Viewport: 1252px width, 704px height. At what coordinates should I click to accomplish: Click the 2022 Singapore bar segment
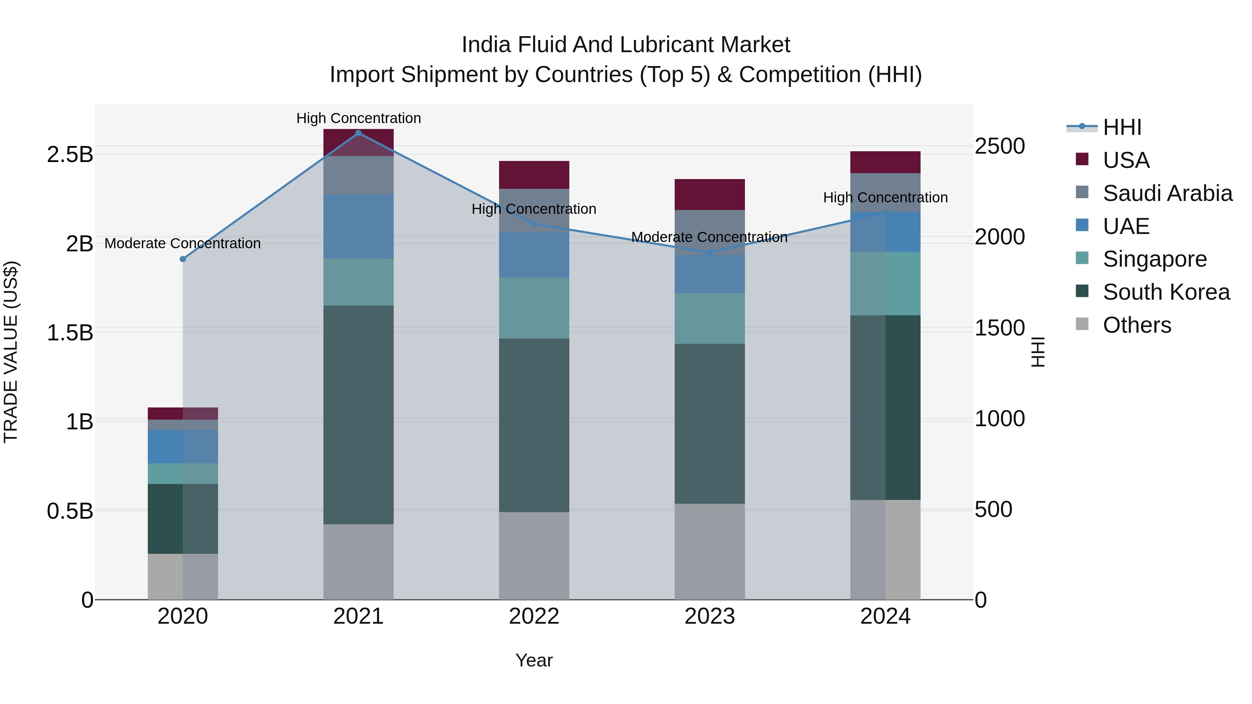click(534, 308)
